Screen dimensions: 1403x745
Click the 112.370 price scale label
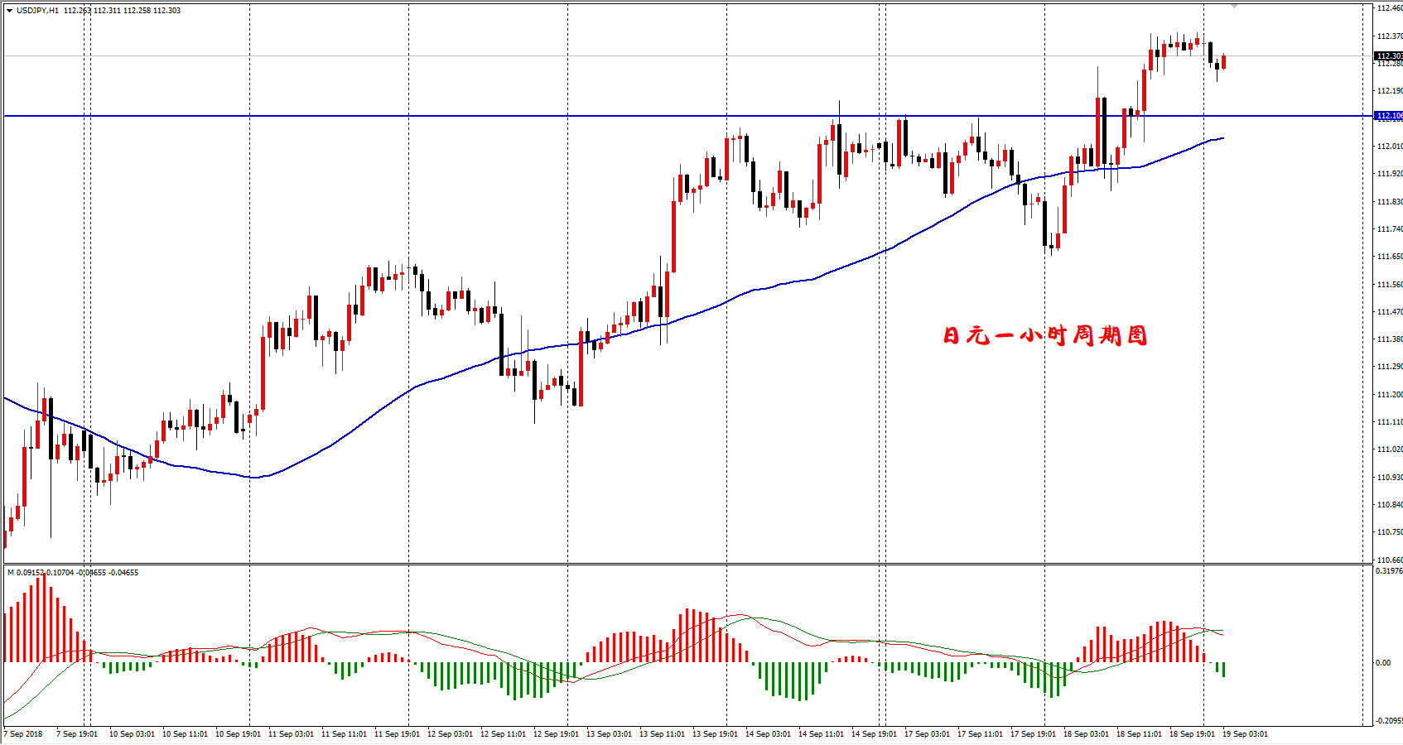pos(1389,36)
